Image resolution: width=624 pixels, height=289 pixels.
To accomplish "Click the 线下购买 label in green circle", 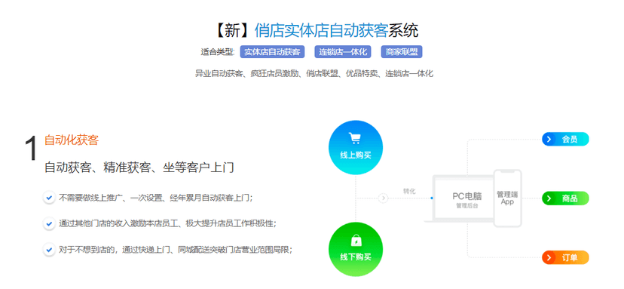I will (x=356, y=257).
